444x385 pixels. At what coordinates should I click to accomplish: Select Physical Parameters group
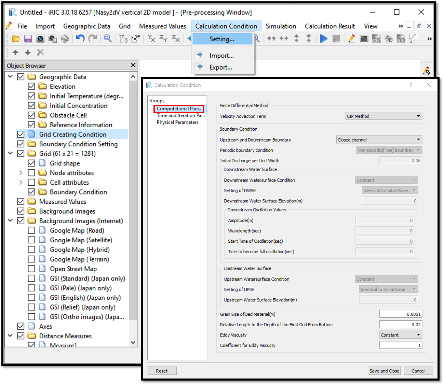point(177,122)
